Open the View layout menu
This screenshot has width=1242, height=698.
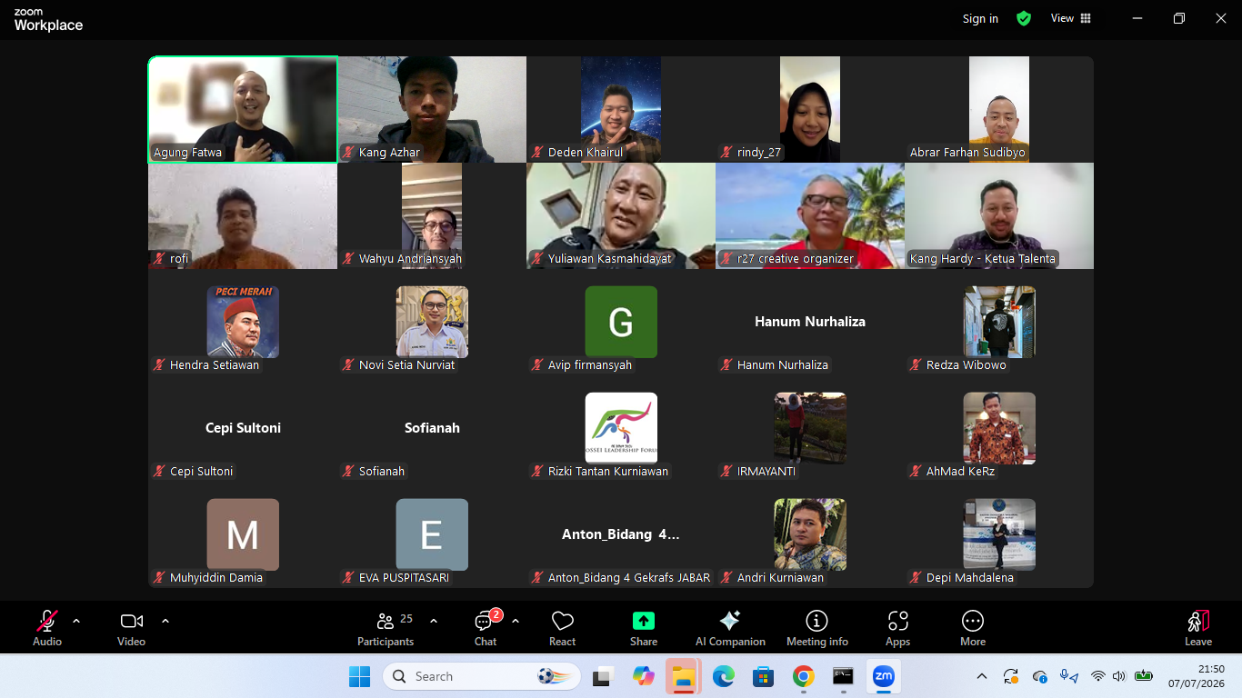point(1071,18)
